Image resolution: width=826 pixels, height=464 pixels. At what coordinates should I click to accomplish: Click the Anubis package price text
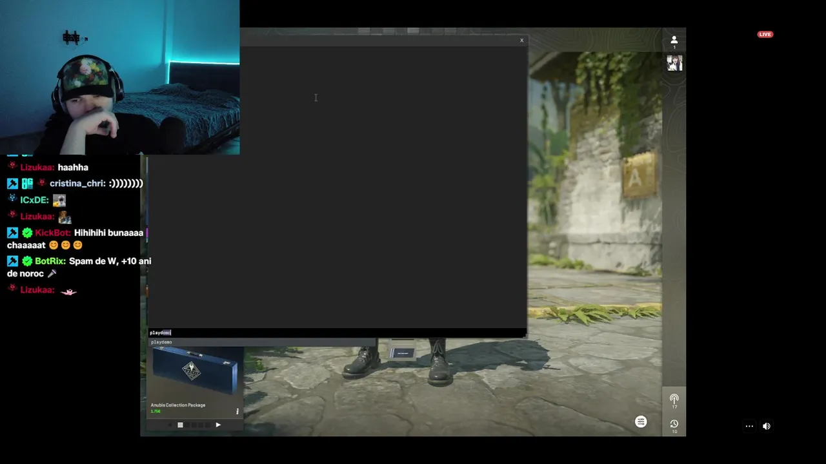pyautogui.click(x=155, y=411)
